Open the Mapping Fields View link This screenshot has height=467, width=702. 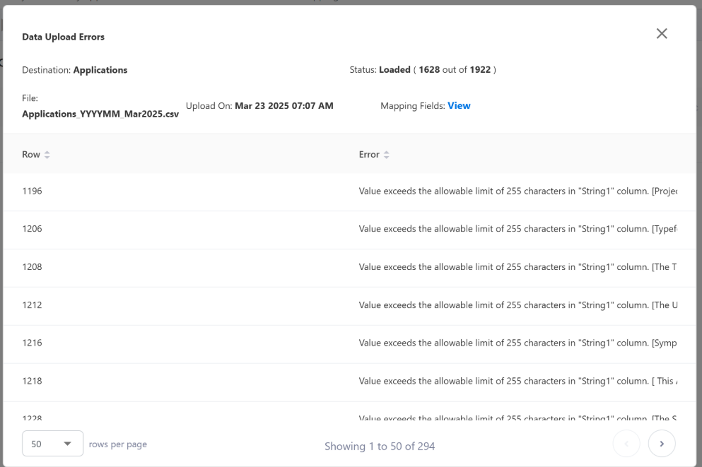pyautogui.click(x=459, y=106)
